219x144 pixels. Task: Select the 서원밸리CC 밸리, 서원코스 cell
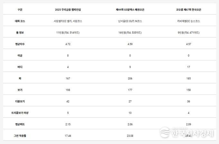68,21
